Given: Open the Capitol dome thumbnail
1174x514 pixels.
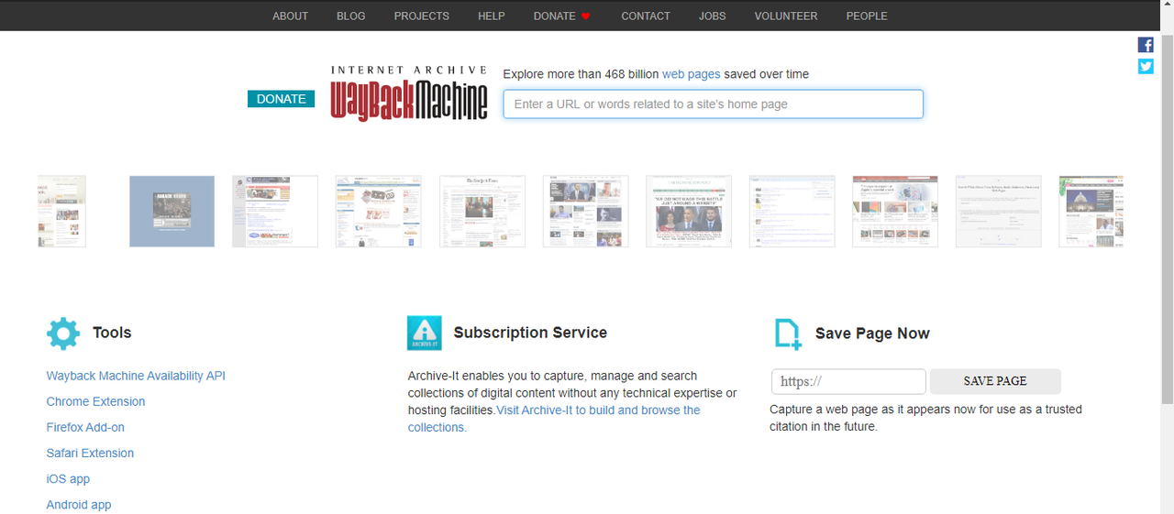Looking at the screenshot, I should point(1091,211).
